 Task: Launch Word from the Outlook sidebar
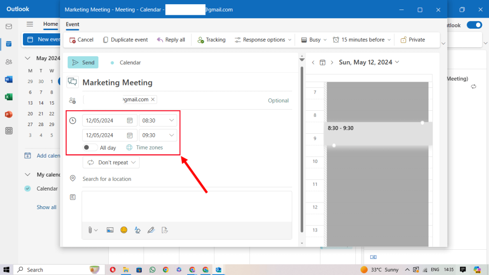pyautogui.click(x=9, y=80)
